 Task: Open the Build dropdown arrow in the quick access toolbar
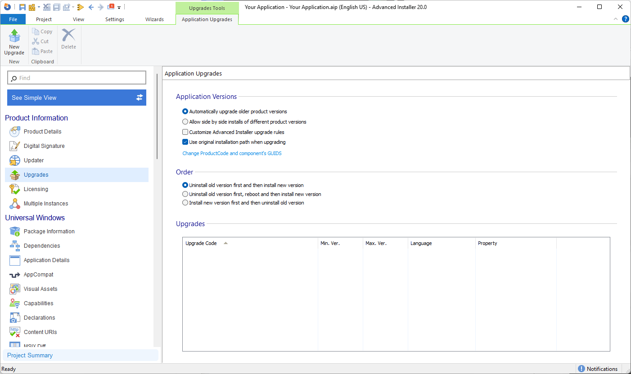click(39, 7)
